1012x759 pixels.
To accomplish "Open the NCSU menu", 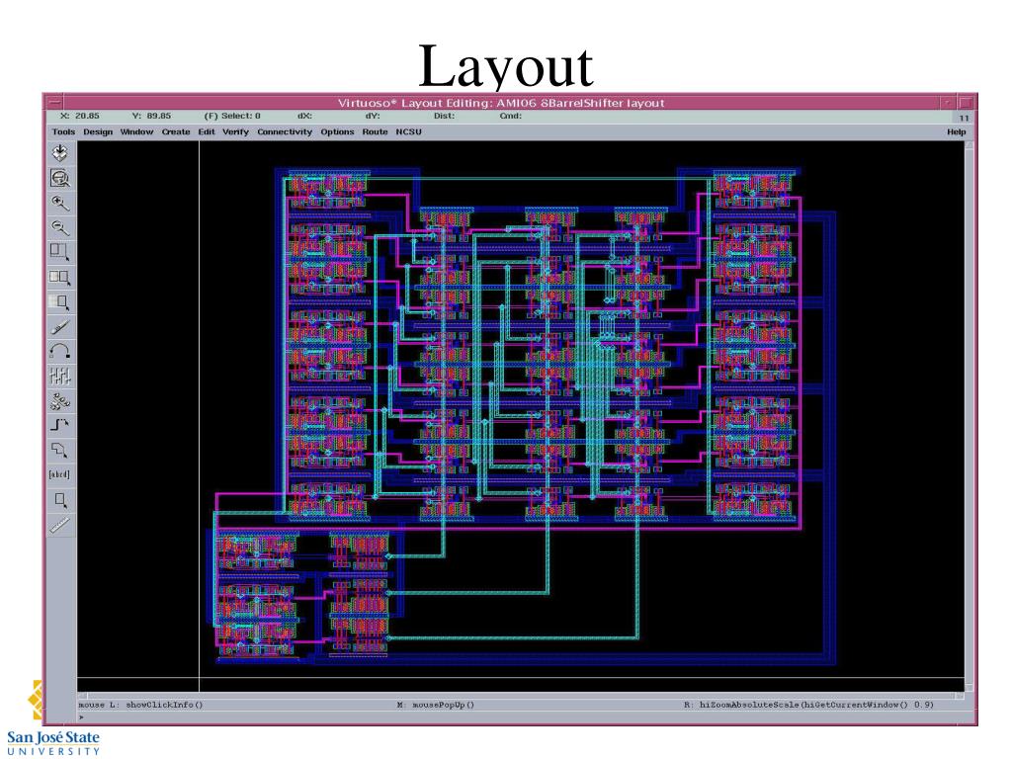I will tap(408, 131).
